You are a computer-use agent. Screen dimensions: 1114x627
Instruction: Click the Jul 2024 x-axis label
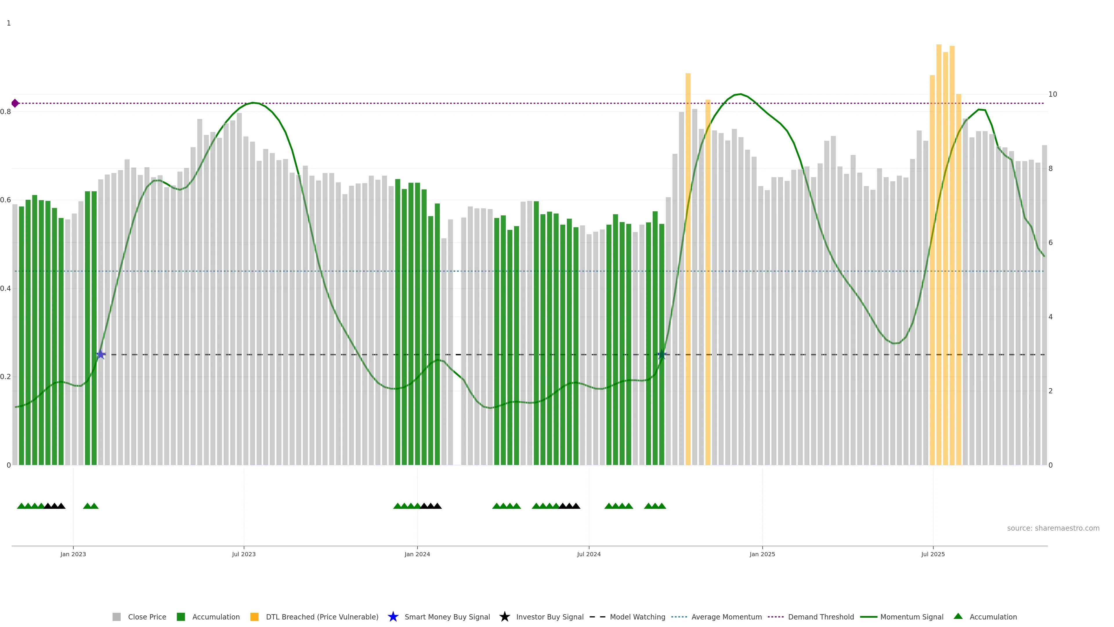[x=589, y=554]
